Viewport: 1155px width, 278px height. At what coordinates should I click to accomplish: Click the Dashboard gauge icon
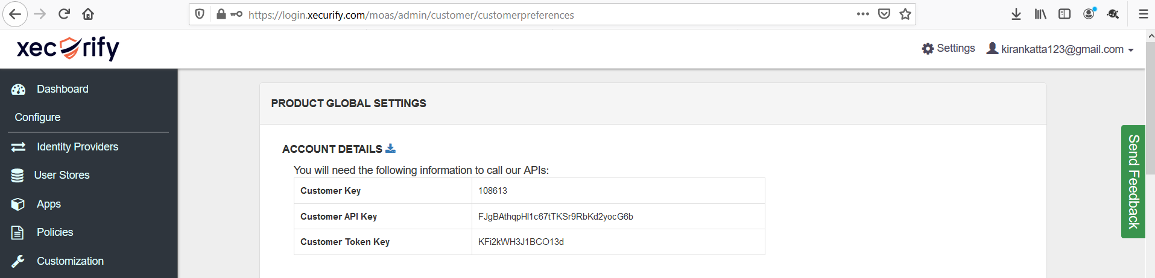(19, 90)
